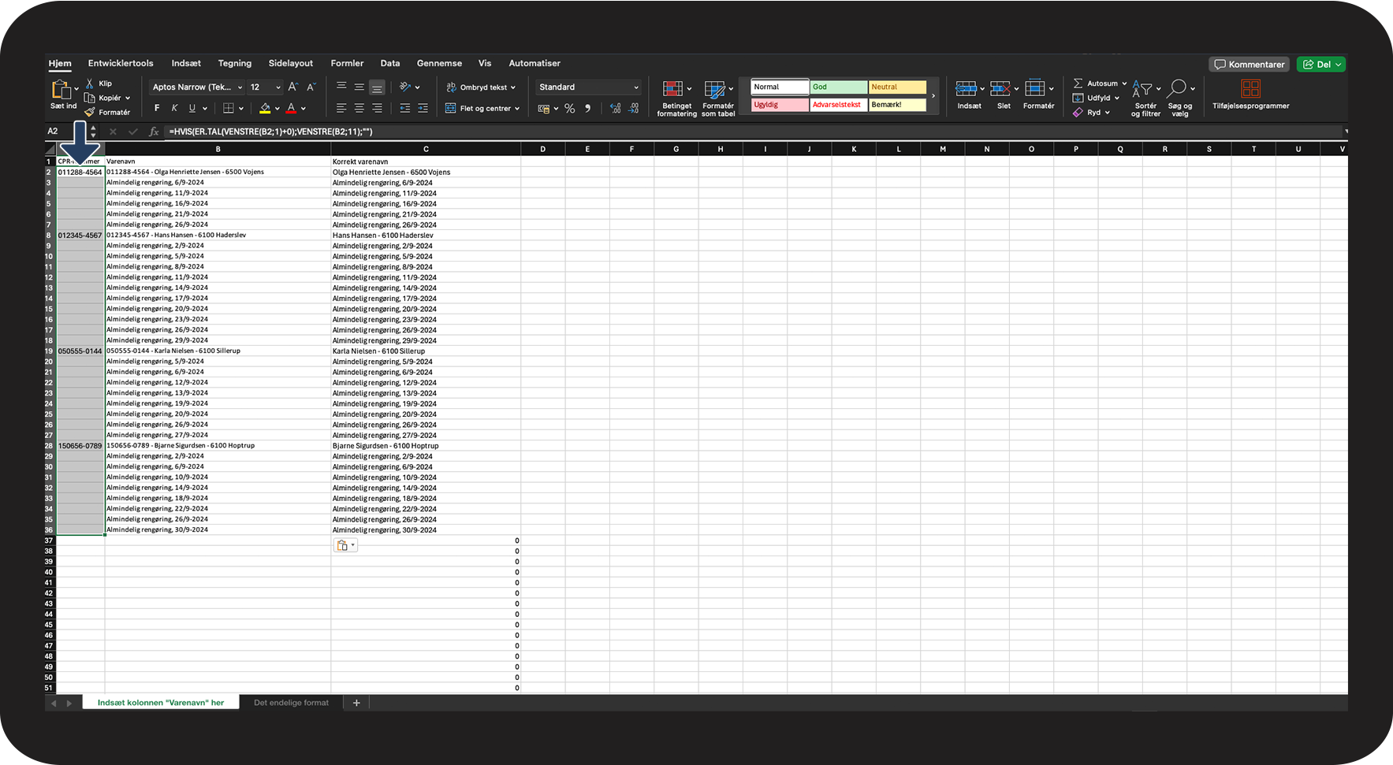Increase font size with larger A icon
Image resolution: width=1393 pixels, height=765 pixels.
click(292, 87)
